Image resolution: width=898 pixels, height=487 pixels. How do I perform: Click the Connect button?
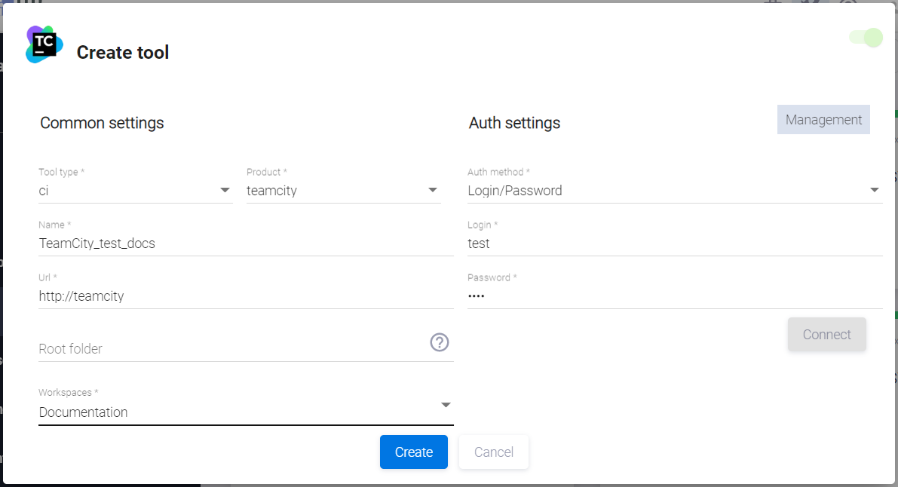826,335
